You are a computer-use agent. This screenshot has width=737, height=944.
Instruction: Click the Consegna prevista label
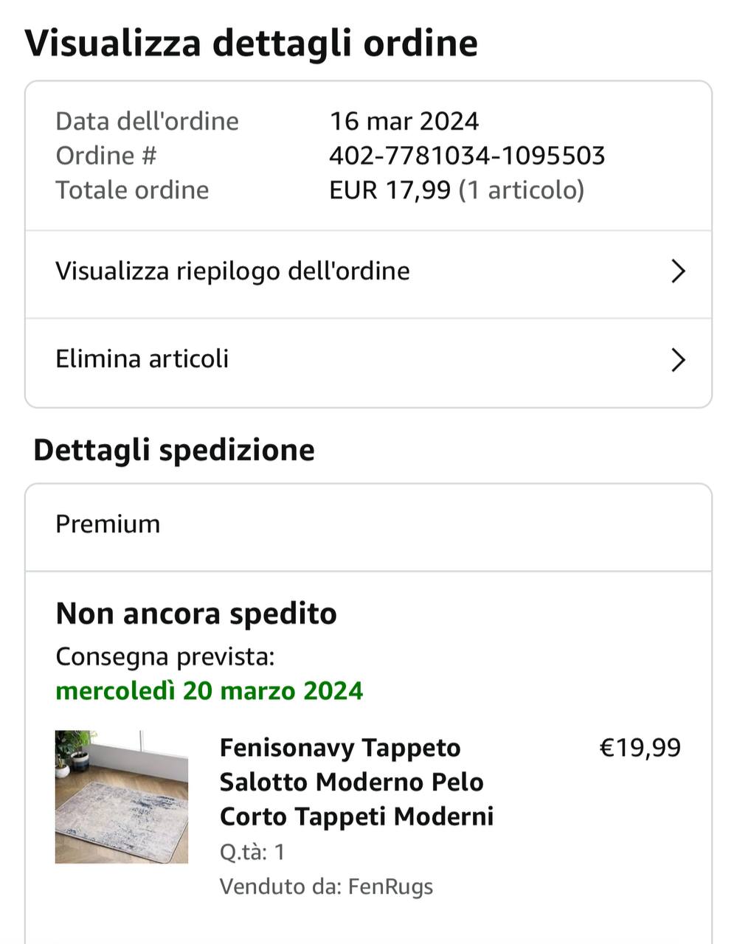(165, 656)
